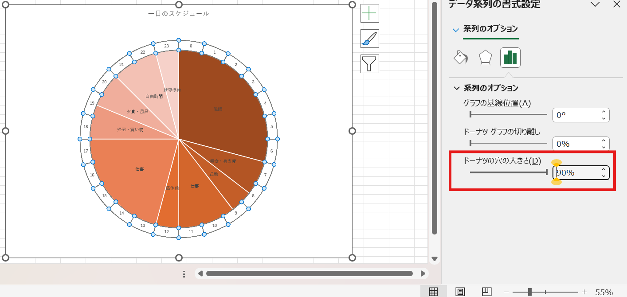The image size is (627, 297).
Task: Click the ドーナツ グラフの切り離し percentage field
Action: click(x=576, y=144)
